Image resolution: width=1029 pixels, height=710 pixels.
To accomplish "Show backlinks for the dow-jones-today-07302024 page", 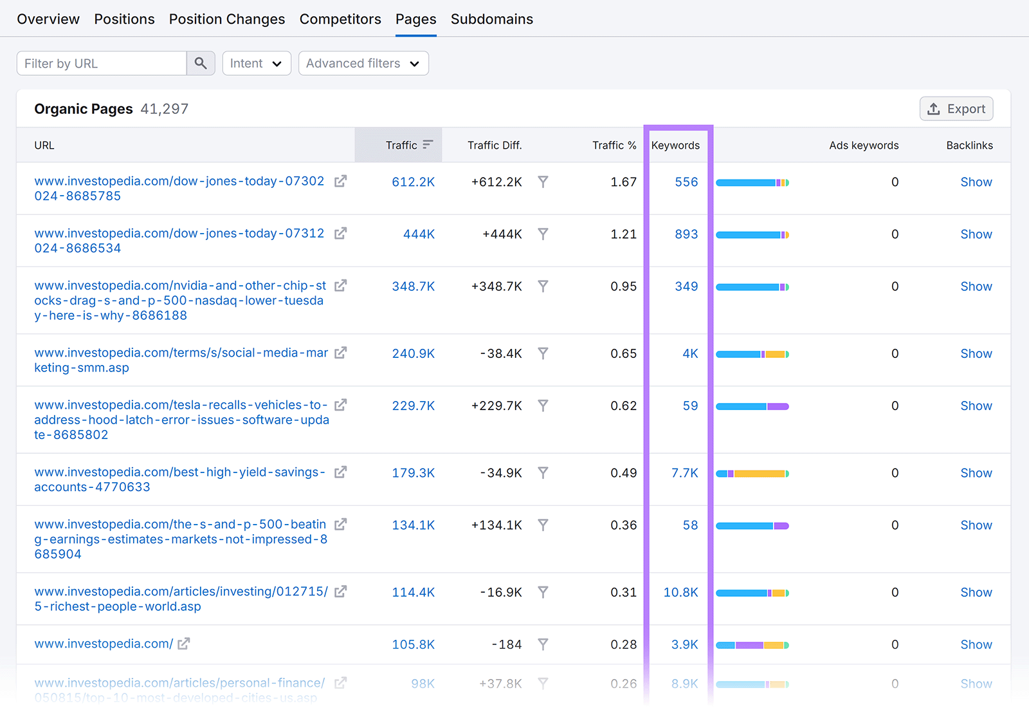I will 976,182.
